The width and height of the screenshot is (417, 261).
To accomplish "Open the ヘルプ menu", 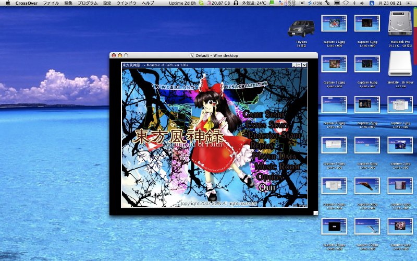I will (148, 3).
